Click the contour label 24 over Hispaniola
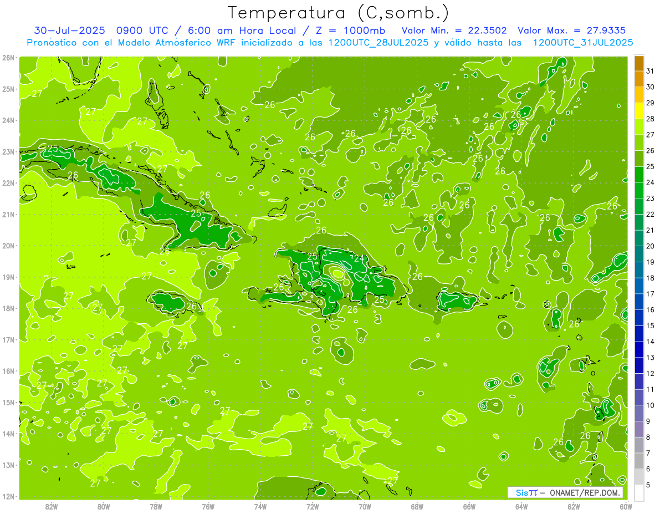This screenshot has width=665, height=514. click(359, 258)
